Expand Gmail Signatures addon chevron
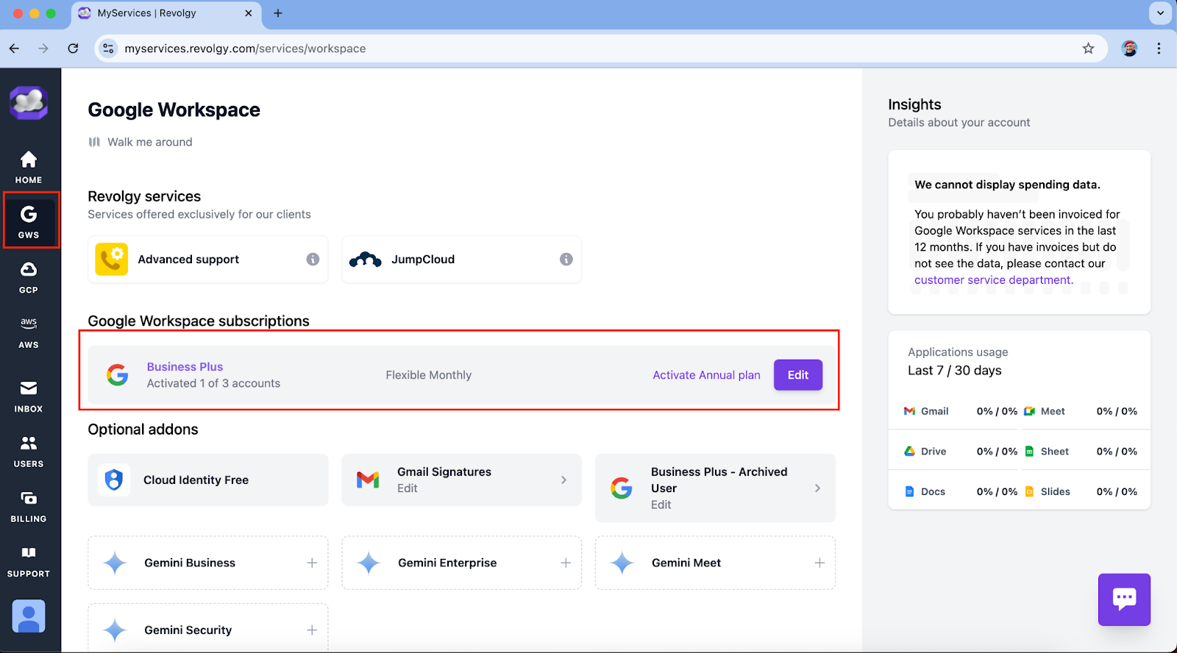 coord(563,479)
